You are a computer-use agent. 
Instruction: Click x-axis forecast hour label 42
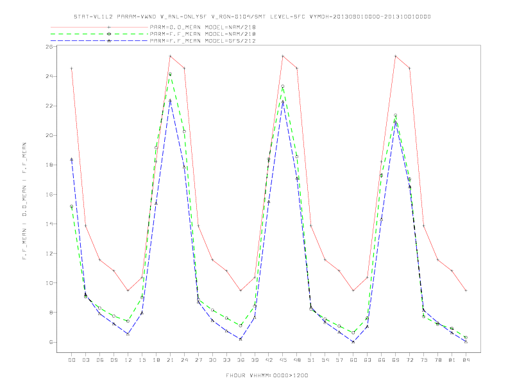point(269,360)
